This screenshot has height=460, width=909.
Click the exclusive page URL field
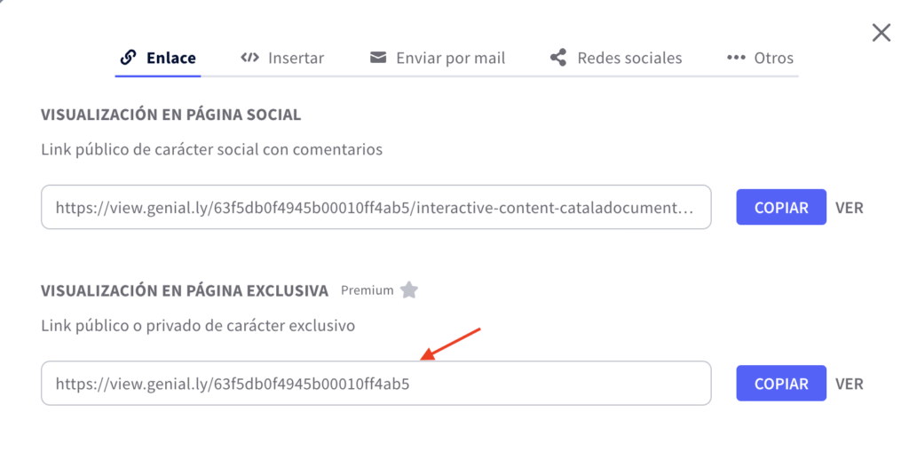[375, 384]
